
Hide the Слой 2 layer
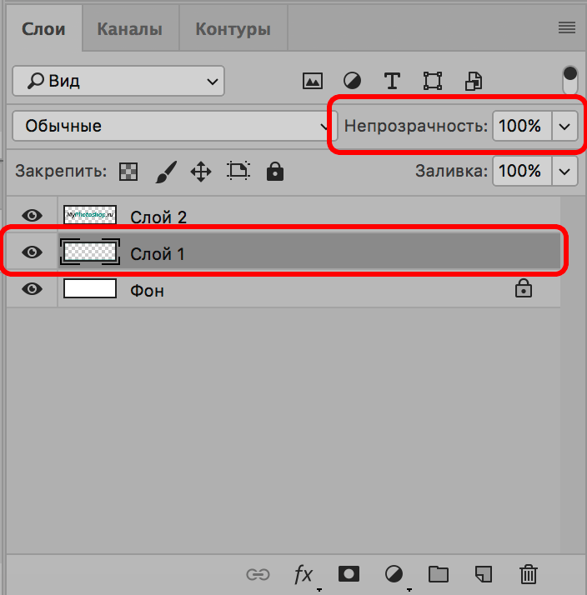coord(32,216)
